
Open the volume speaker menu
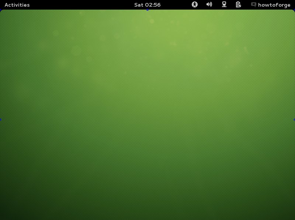coord(209,4)
